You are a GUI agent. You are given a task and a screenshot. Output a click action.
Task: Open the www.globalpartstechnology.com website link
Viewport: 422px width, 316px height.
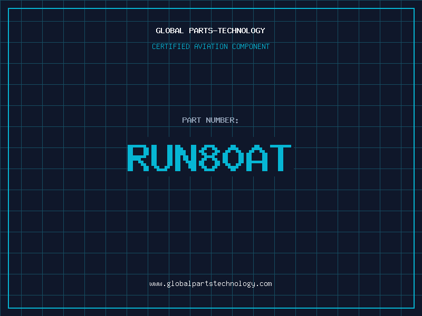pyautogui.click(x=210, y=283)
